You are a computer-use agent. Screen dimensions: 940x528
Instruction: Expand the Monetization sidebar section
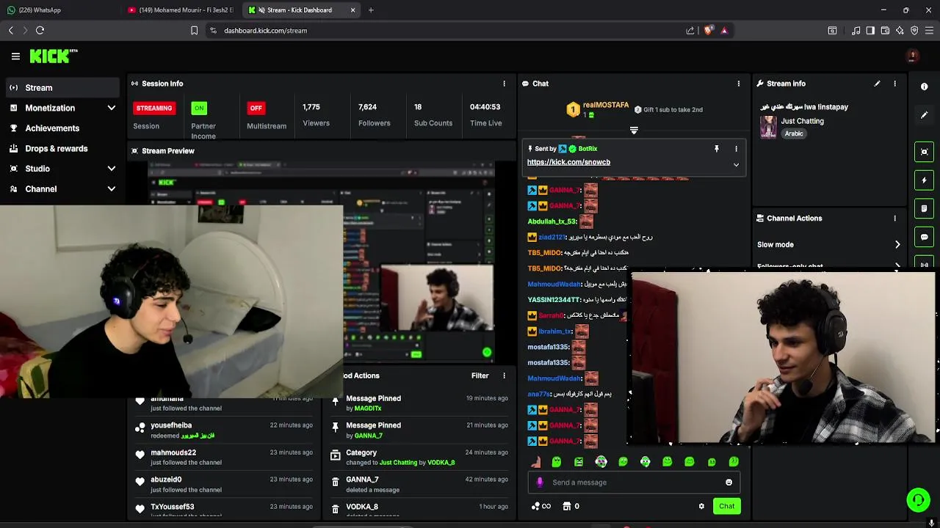[112, 108]
